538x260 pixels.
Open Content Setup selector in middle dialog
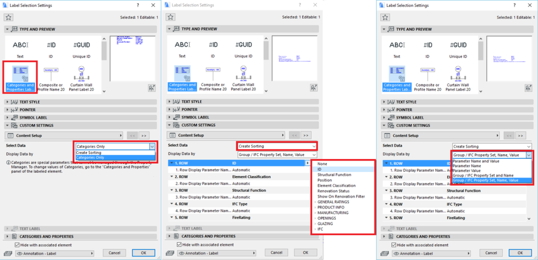click(226, 136)
